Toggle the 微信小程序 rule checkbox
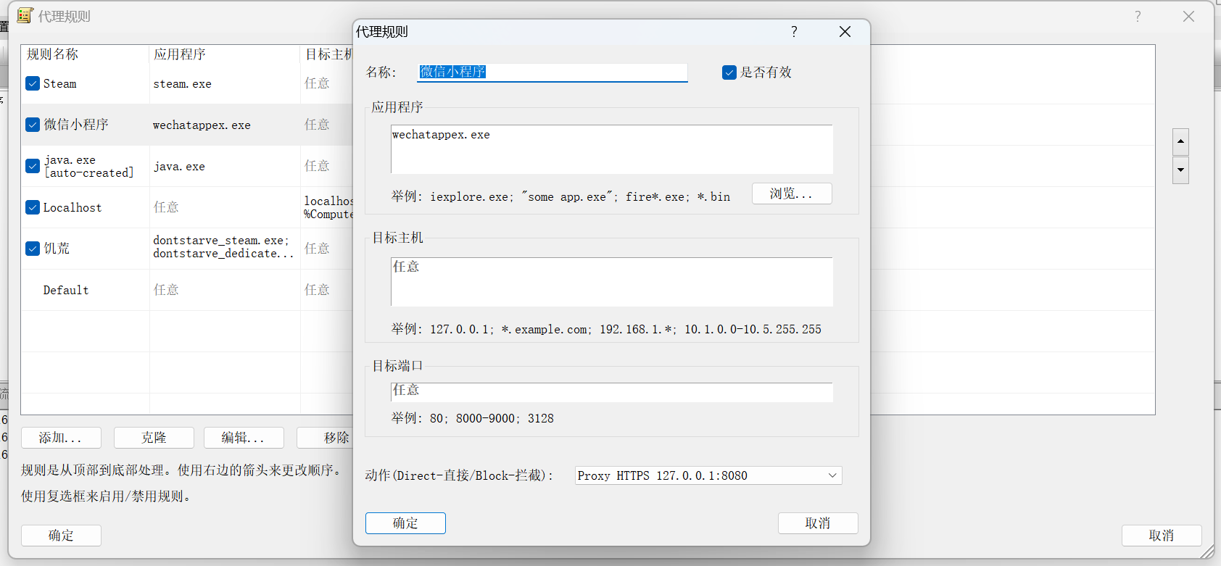This screenshot has height=566, width=1221. [33, 125]
